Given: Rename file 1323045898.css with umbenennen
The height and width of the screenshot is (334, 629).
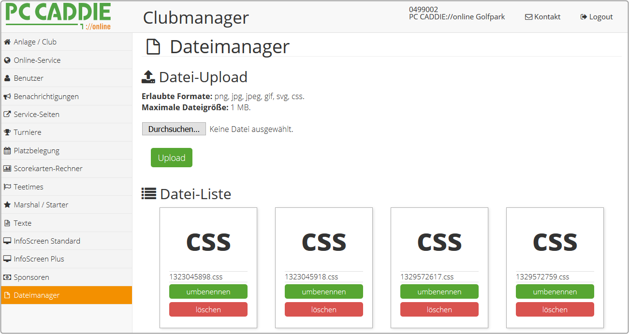Looking at the screenshot, I should click(x=208, y=291).
